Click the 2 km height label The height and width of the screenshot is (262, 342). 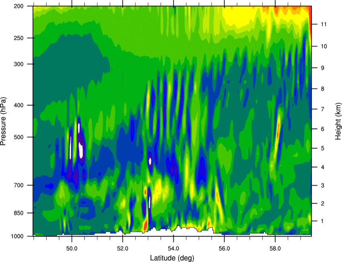pos(323,204)
